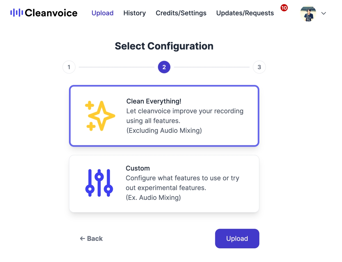The height and width of the screenshot is (262, 342).
Task: Click the active step 2 circle
Action: tap(164, 67)
